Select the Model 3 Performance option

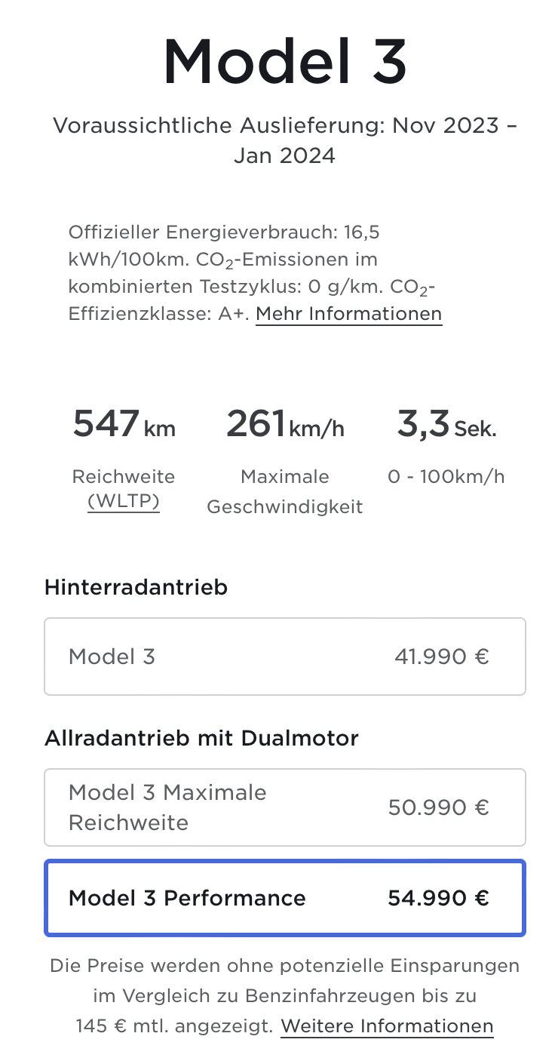[x=284, y=898]
